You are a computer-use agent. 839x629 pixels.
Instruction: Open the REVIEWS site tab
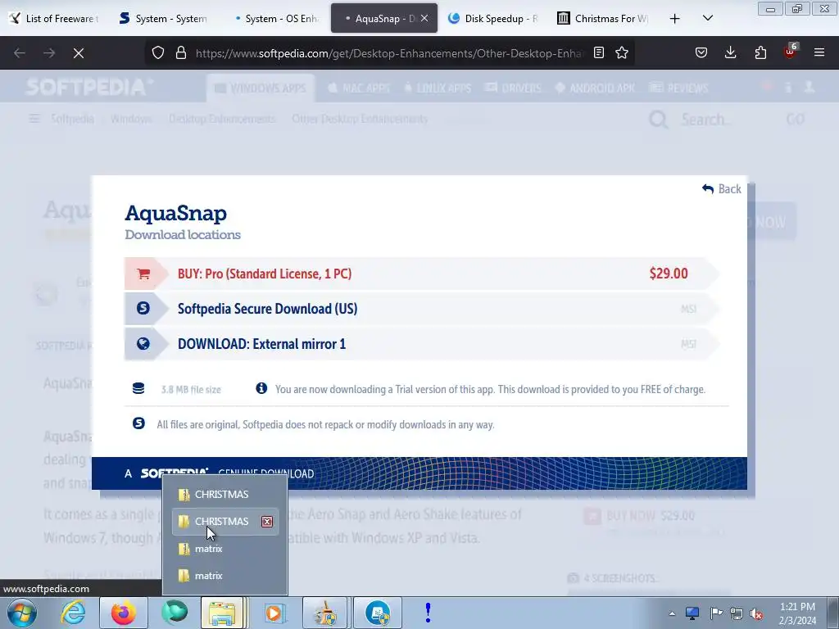tap(678, 88)
